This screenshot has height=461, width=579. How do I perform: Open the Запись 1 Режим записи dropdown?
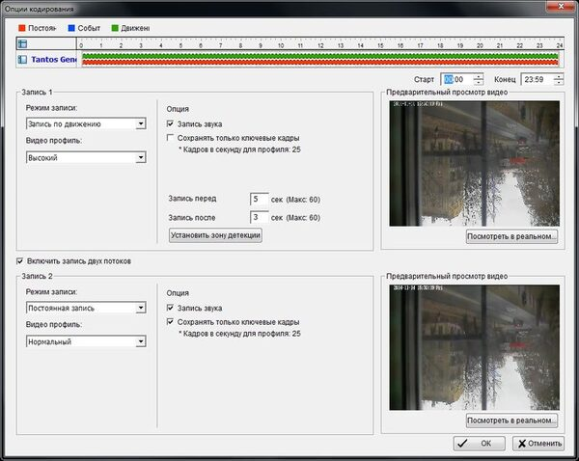(x=86, y=123)
